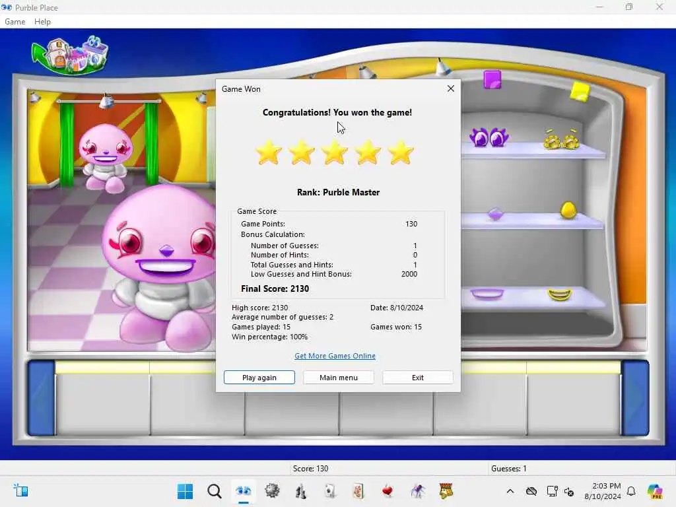Screen dimensions: 676x507
Task: Click the Purble Place home logo icon
Action: pyautogui.click(x=70, y=55)
